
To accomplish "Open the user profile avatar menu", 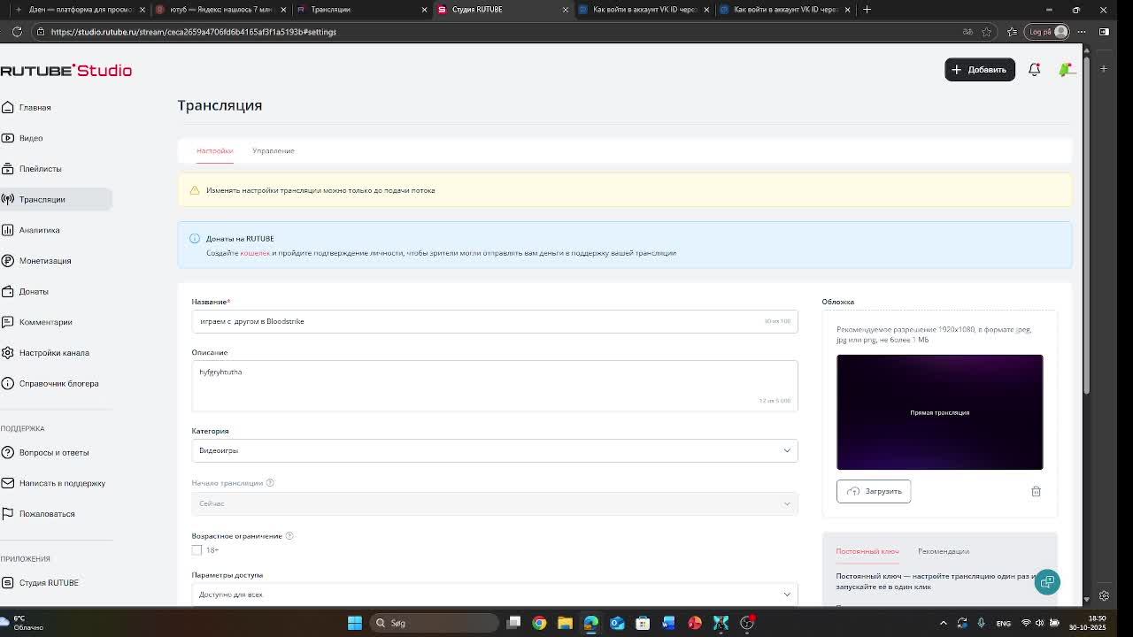I will tap(1067, 70).
